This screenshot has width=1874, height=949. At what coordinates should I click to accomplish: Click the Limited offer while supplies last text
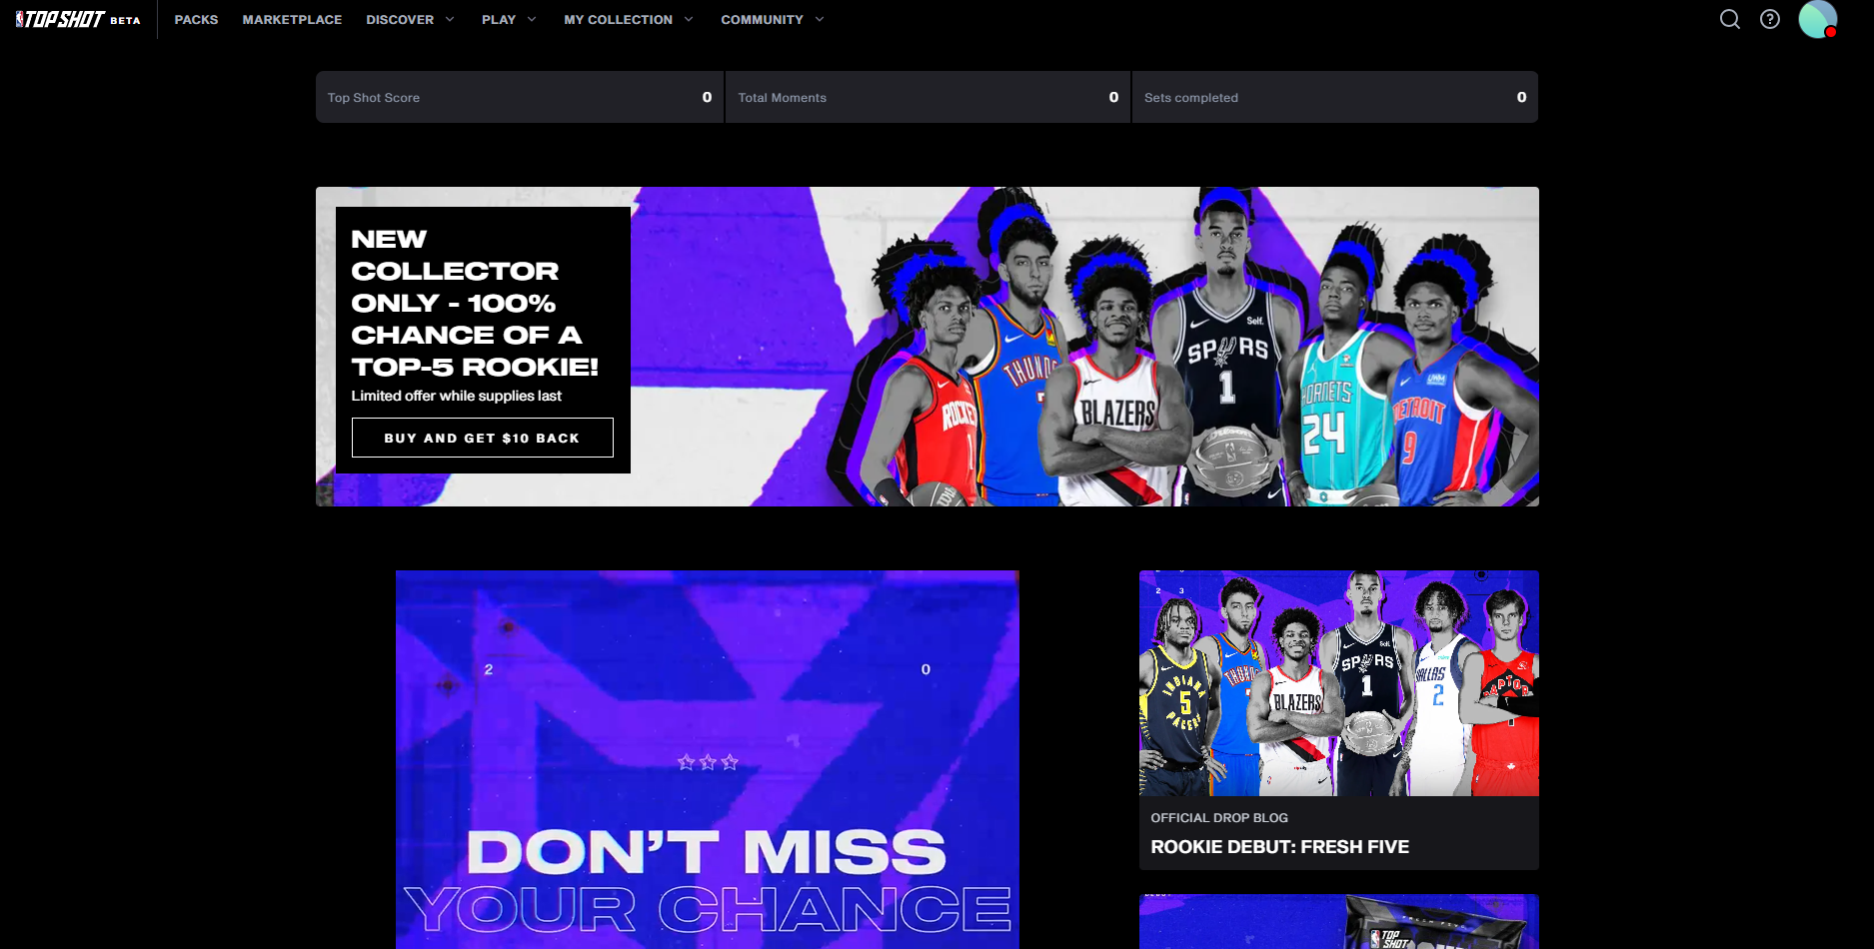[x=456, y=396]
